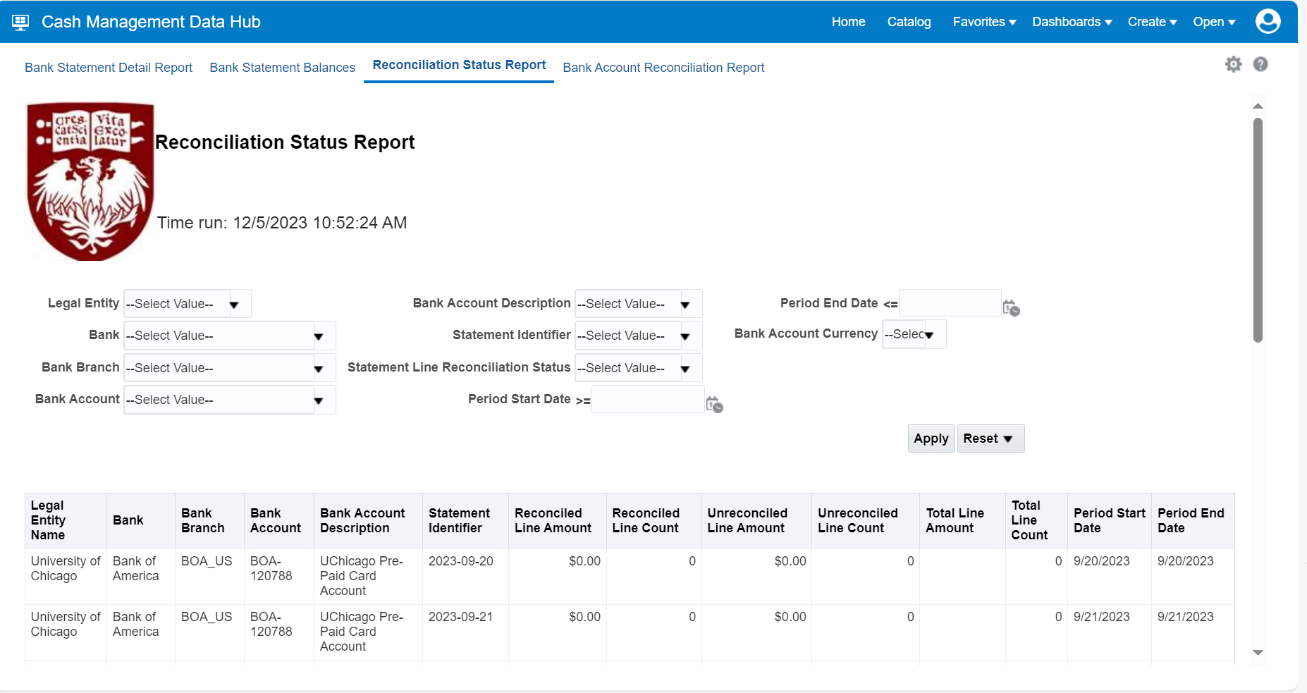This screenshot has width=1307, height=693.
Task: Switch to Bank Statement Detail Report tab
Action: [x=109, y=68]
